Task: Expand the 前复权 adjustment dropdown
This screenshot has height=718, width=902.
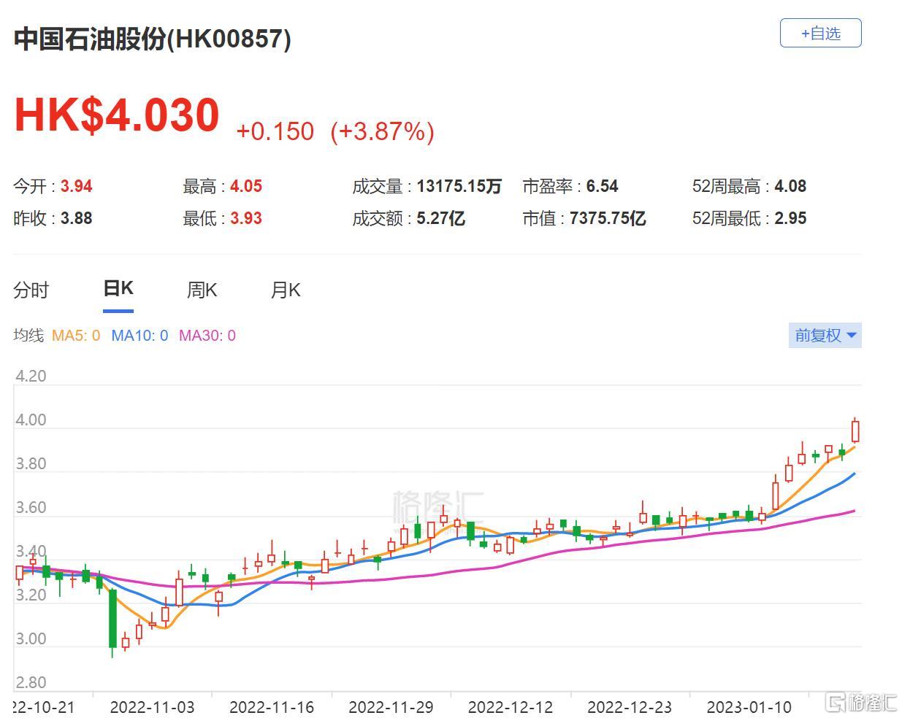Action: click(x=825, y=336)
